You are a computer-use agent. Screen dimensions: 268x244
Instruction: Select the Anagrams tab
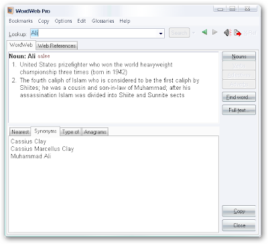pyautogui.click(x=95, y=132)
